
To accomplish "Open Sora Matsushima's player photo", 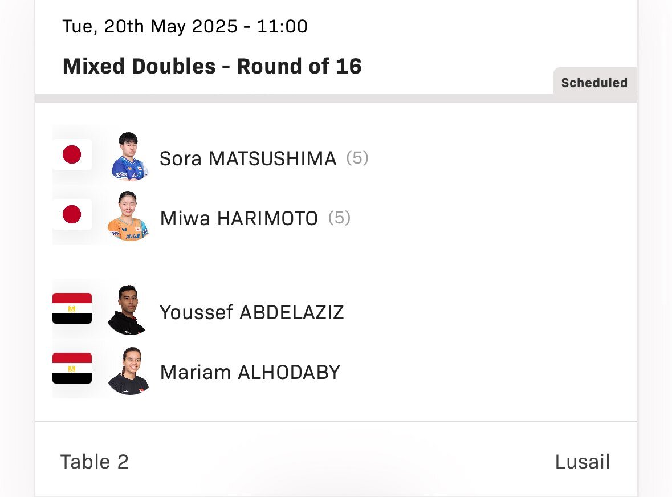I will pyautogui.click(x=128, y=156).
